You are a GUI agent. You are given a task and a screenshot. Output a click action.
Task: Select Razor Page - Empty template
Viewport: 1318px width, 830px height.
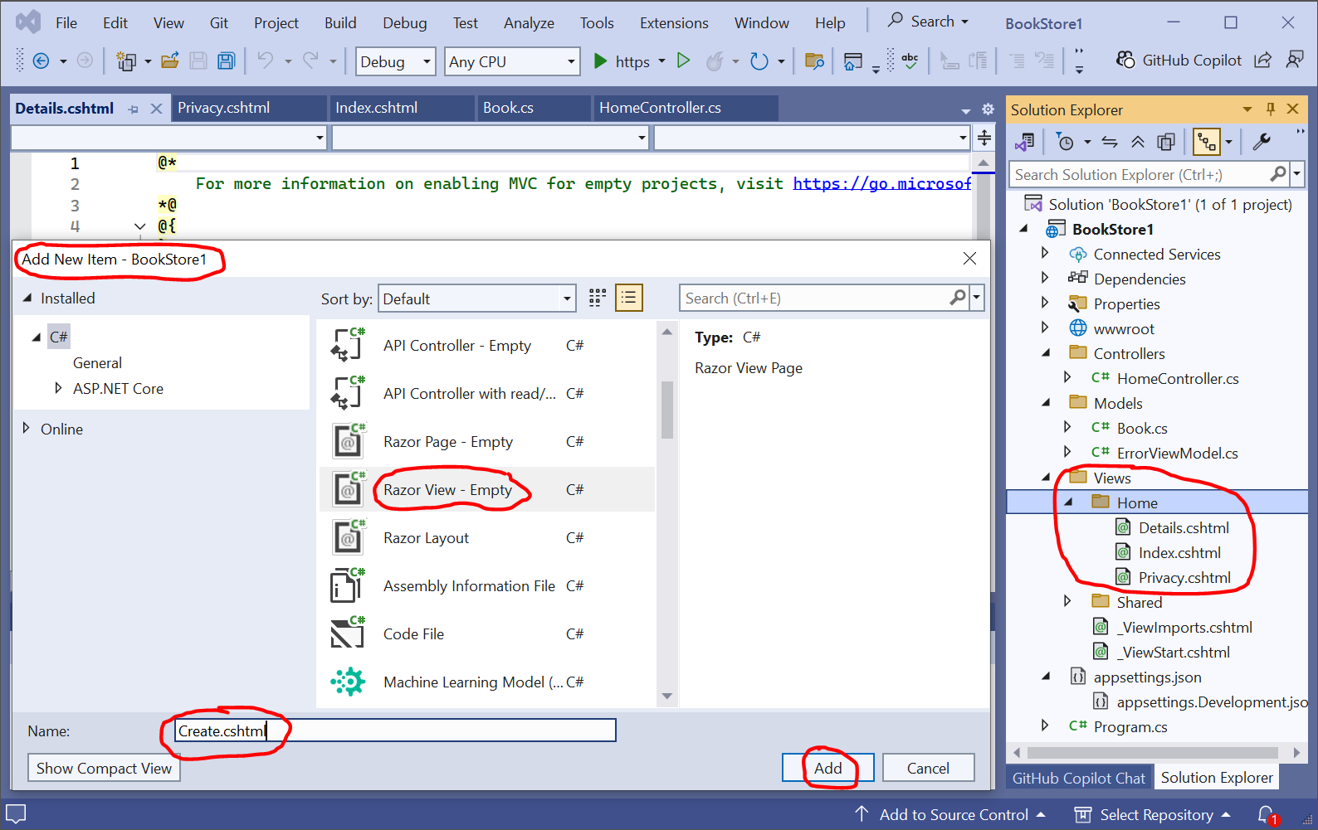(487, 442)
